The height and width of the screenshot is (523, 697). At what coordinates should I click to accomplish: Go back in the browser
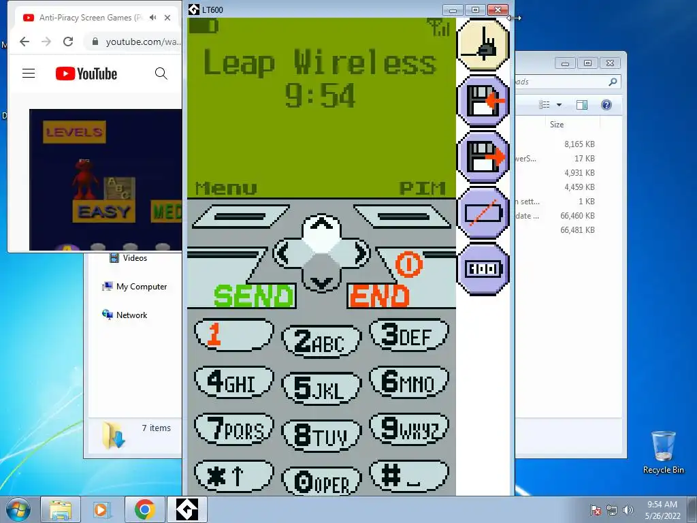(x=25, y=42)
